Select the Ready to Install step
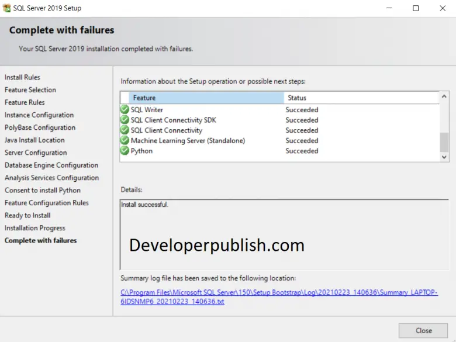 (27, 215)
